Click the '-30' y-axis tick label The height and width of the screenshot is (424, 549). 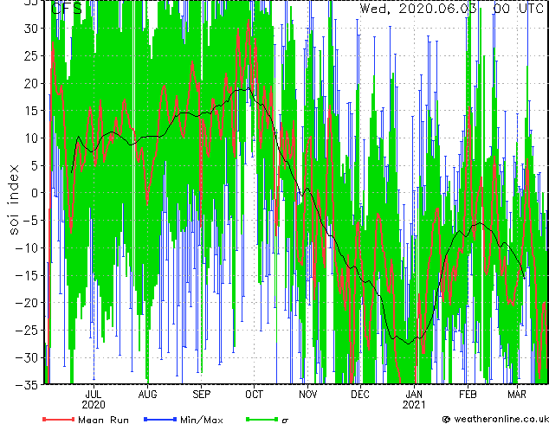click(x=27, y=358)
